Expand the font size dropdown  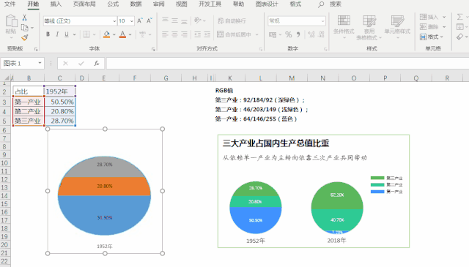[x=132, y=21]
